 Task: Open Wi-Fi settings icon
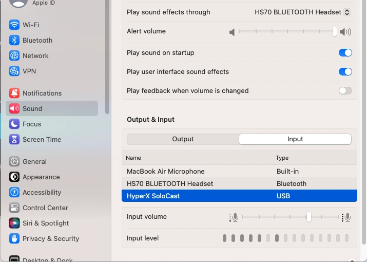(14, 25)
